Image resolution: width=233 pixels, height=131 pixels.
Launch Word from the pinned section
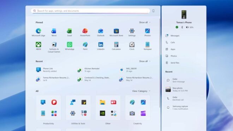pos(54,32)
